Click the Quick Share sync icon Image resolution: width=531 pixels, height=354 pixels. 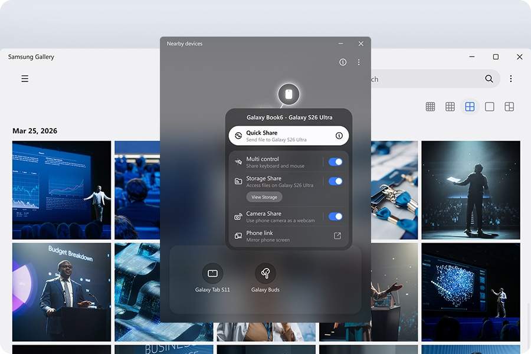pyautogui.click(x=238, y=136)
